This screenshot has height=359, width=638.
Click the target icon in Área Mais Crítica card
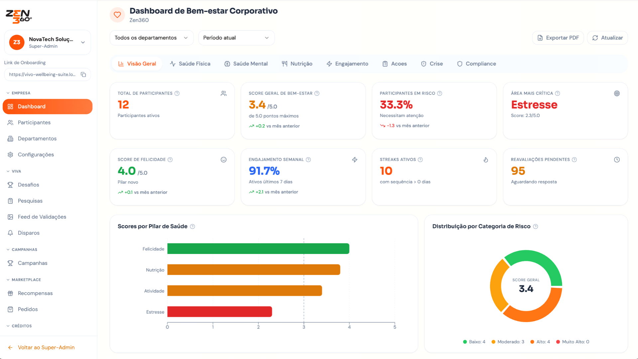point(617,93)
